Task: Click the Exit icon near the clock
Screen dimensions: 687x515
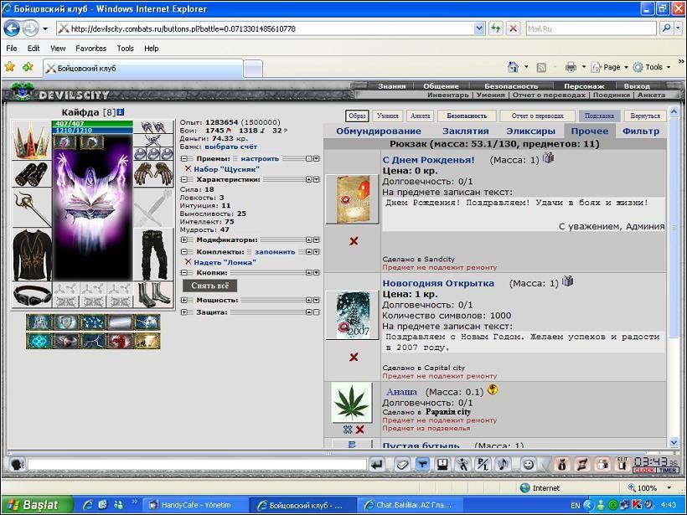Action: pyautogui.click(x=622, y=464)
